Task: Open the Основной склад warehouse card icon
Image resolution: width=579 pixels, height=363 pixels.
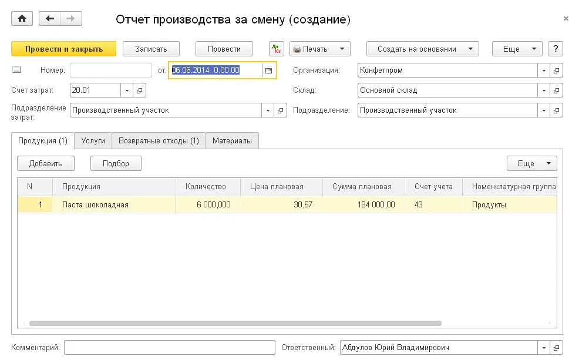Action: point(556,90)
